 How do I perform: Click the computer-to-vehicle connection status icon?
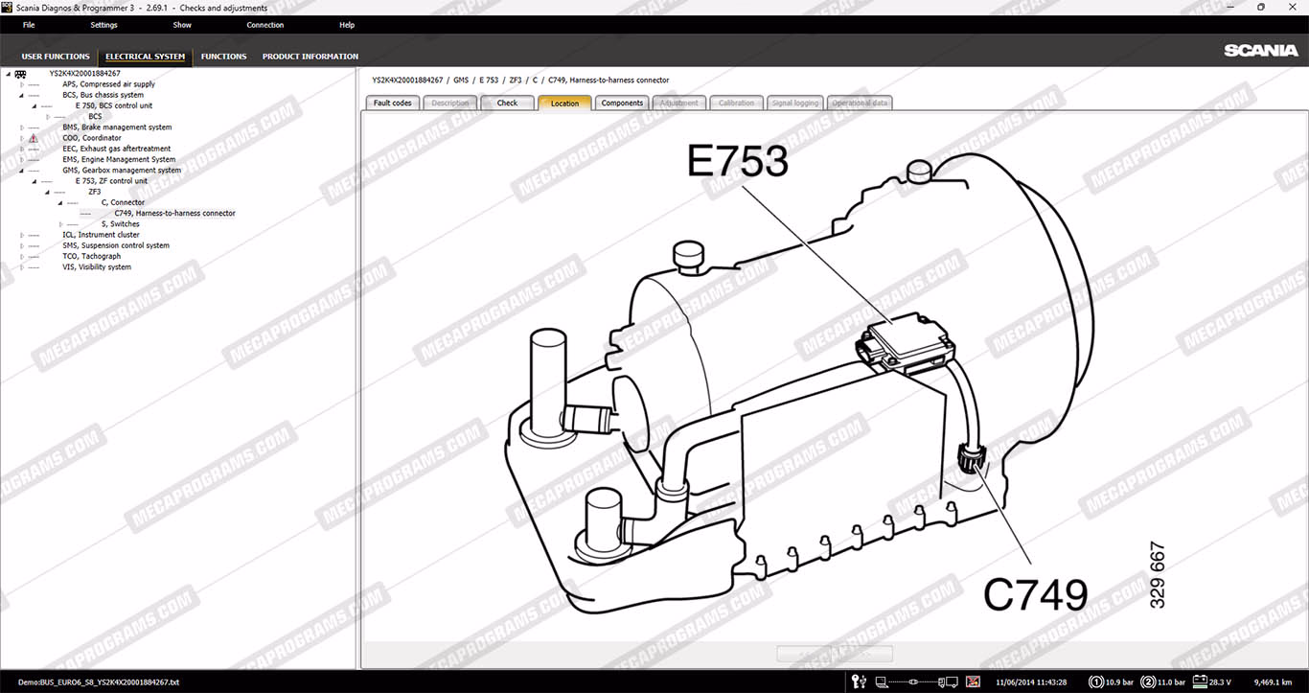(x=919, y=681)
